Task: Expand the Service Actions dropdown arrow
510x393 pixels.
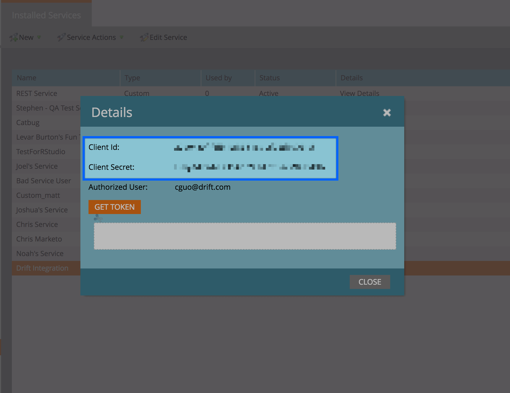Action: (x=121, y=37)
